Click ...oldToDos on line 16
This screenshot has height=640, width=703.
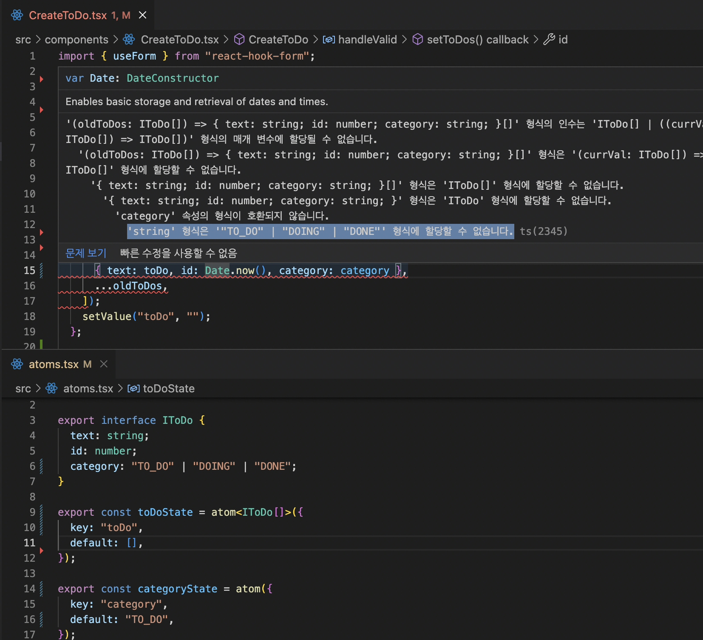128,286
